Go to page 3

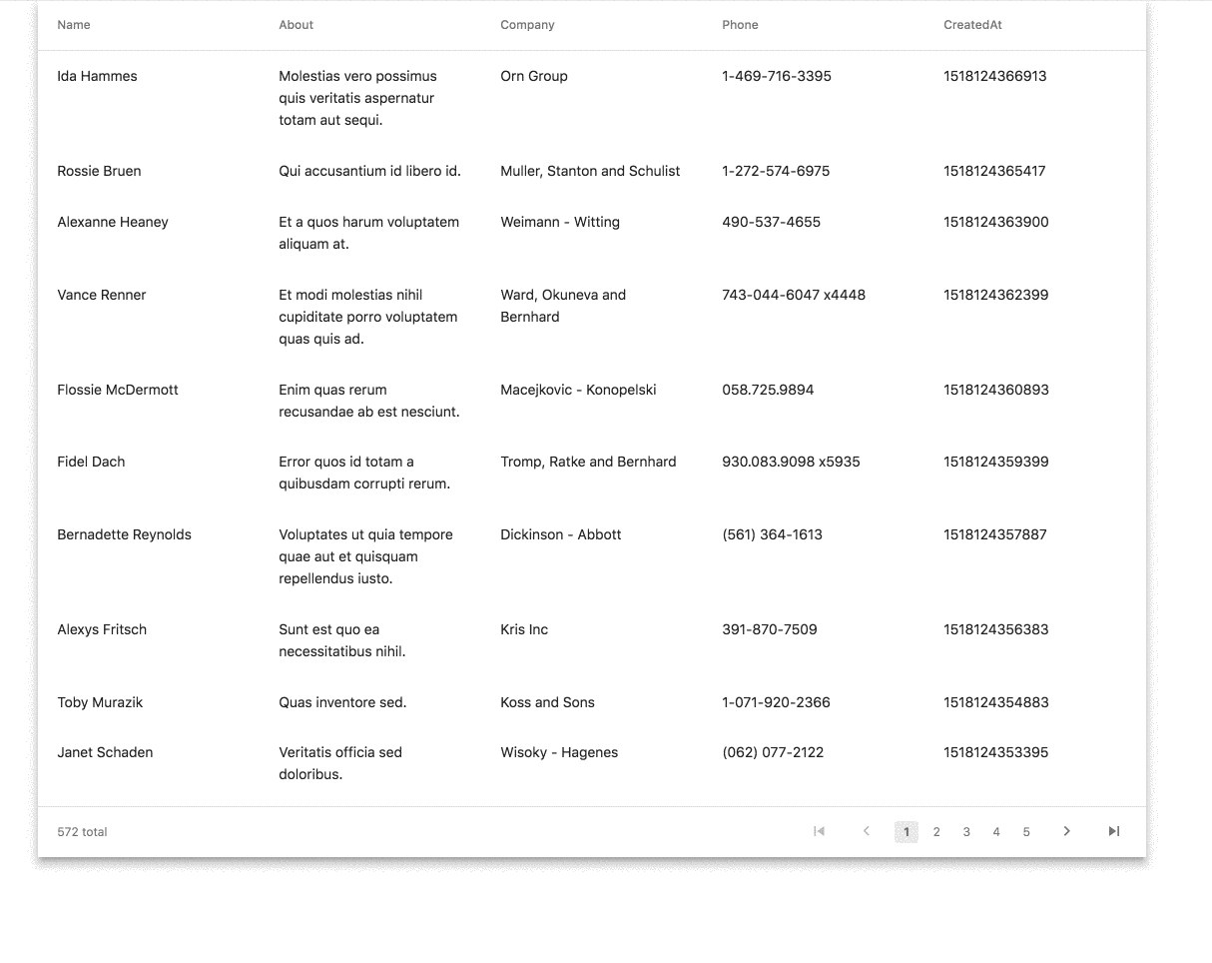click(x=965, y=832)
